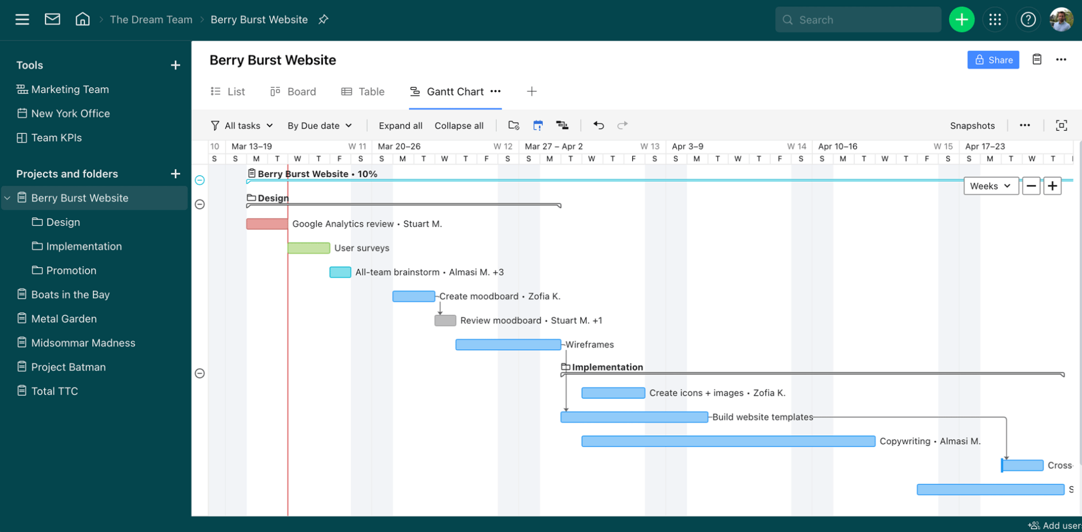Open the By Due date sorting dropdown
Screen dimensions: 1082x532
point(319,125)
